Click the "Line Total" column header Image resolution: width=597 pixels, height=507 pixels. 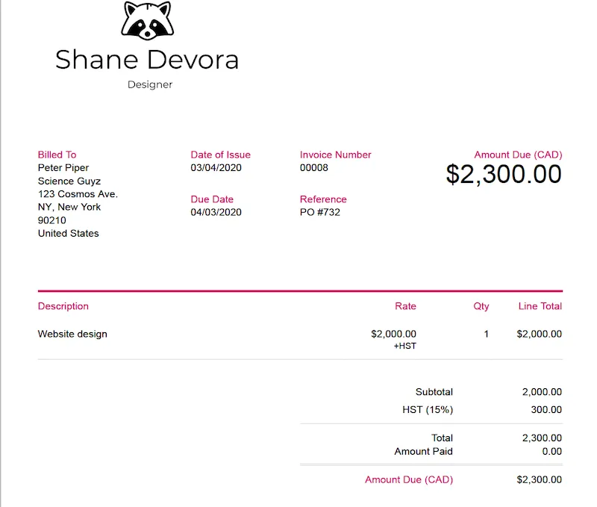[x=540, y=306]
